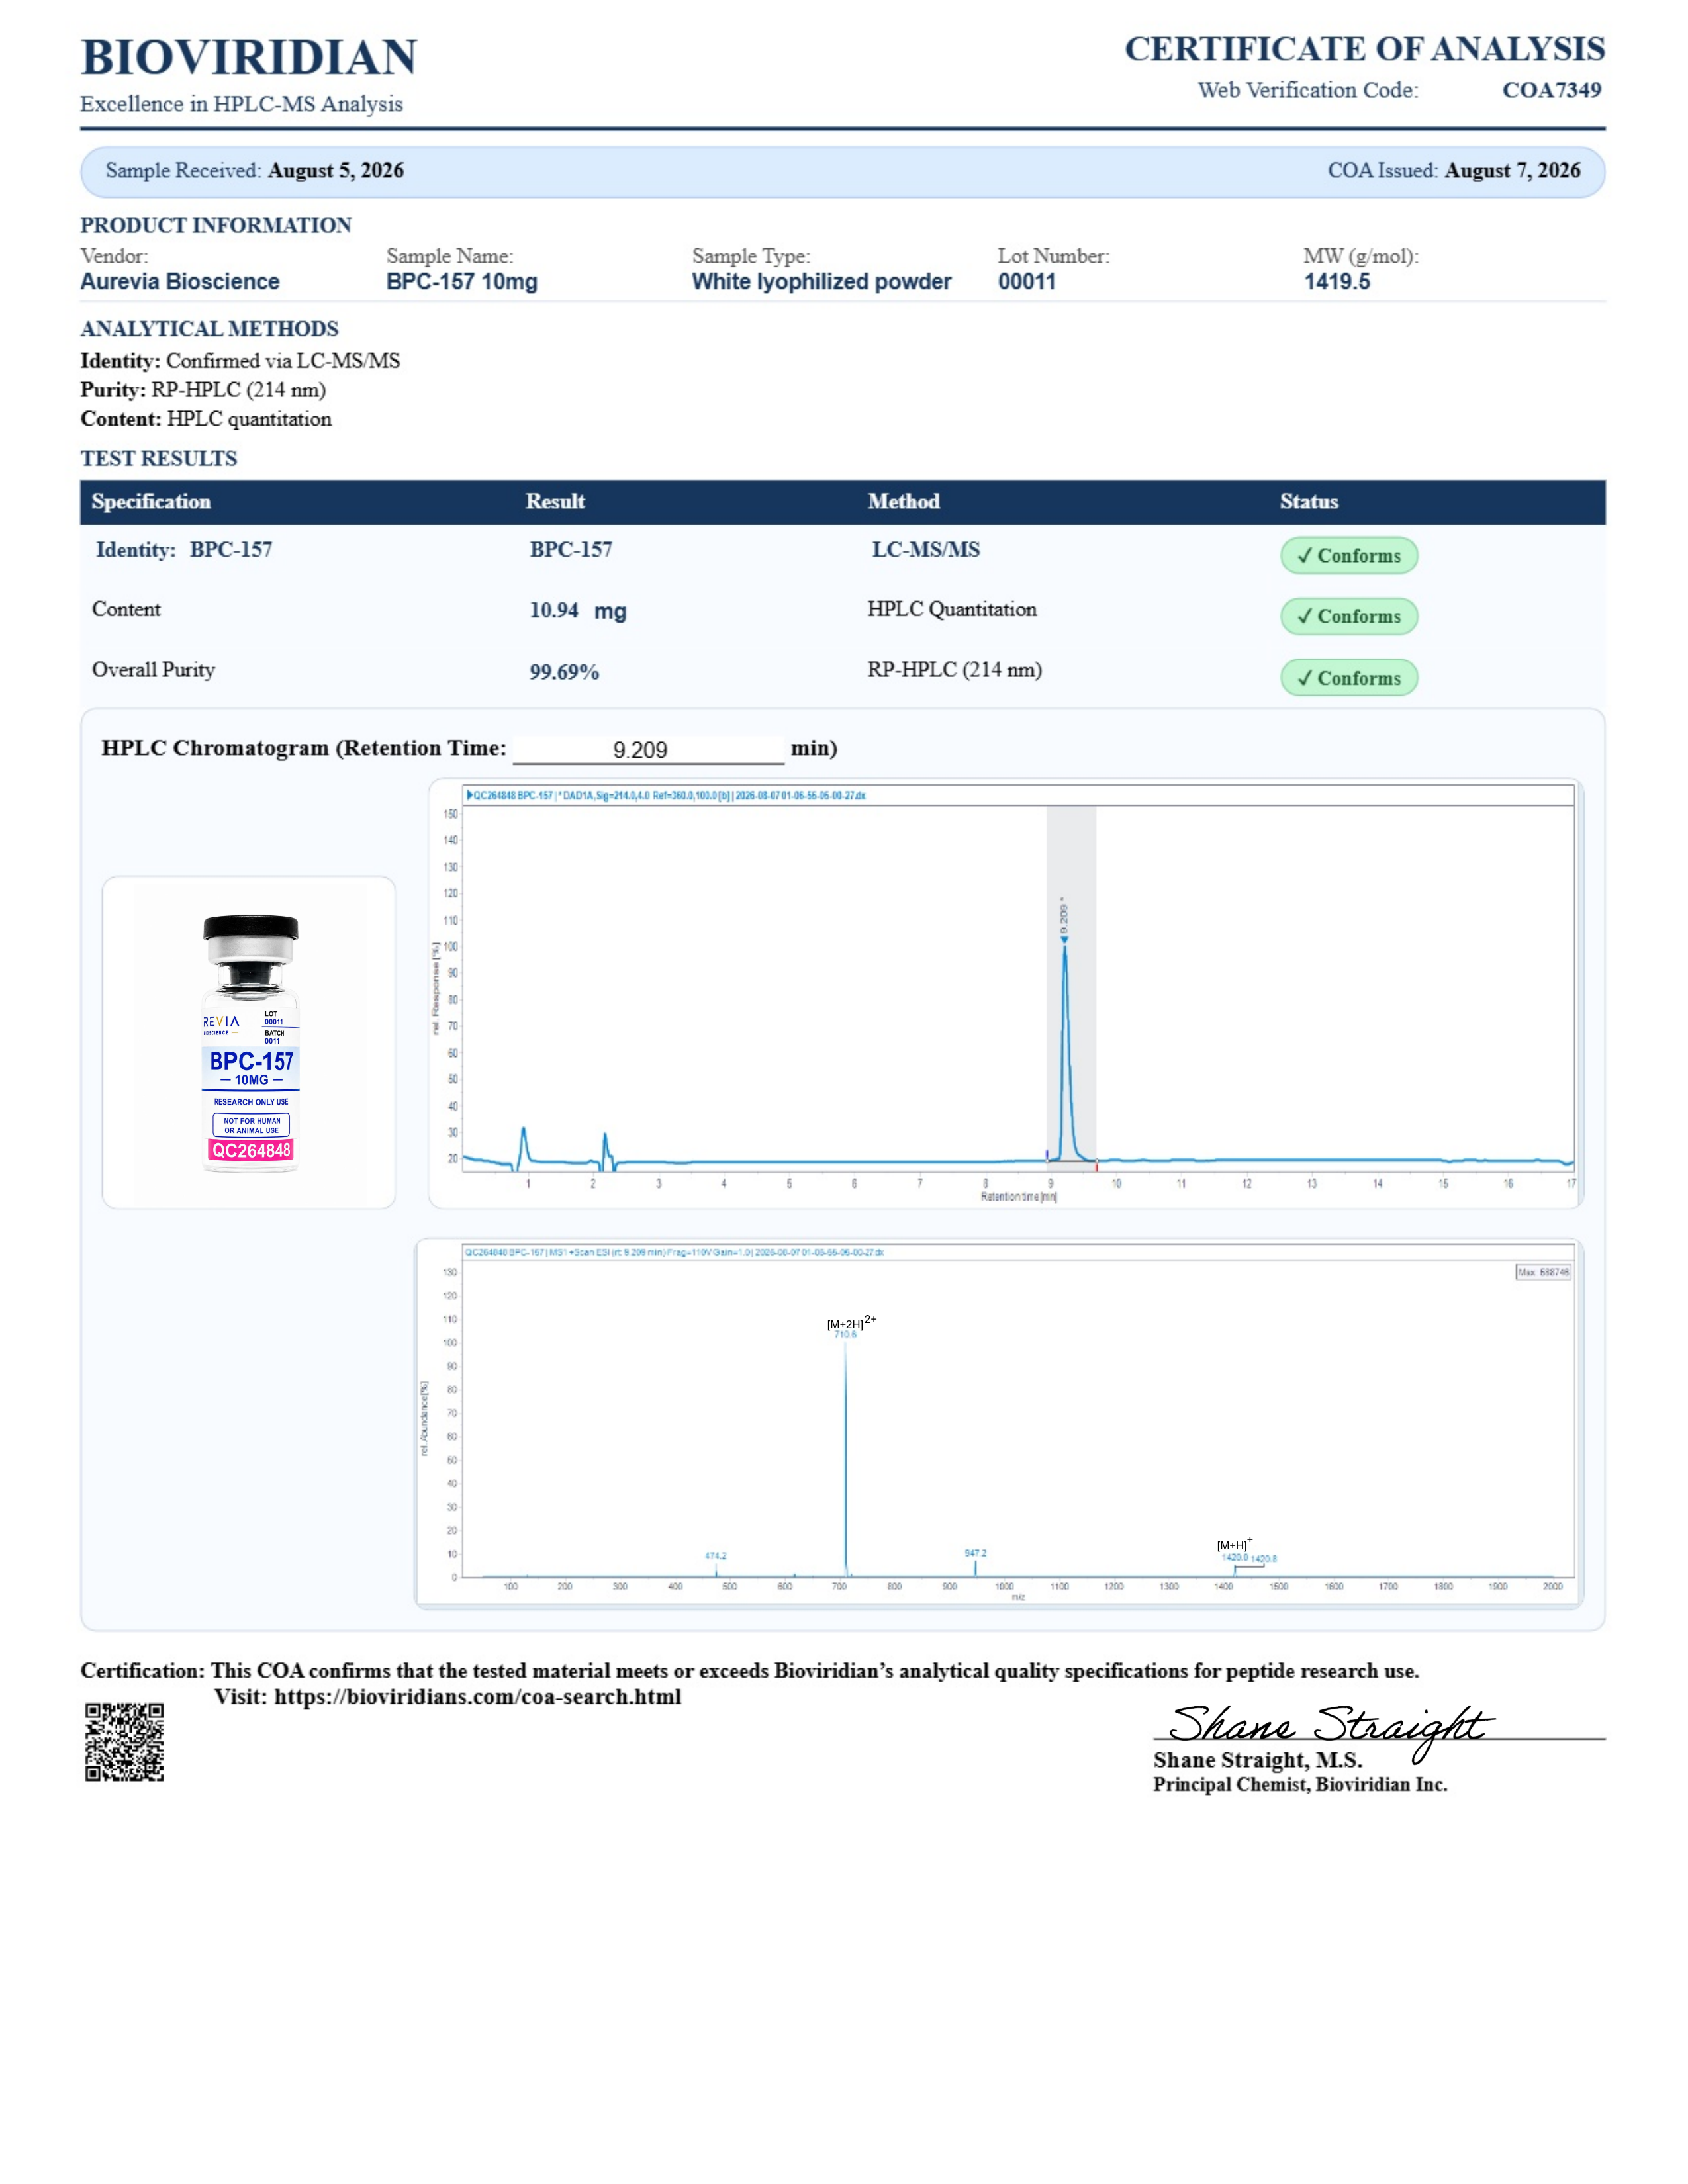Viewport: 1688px width, 2184px height.
Task: Click the BPC-157 vial product photo
Action: pyautogui.click(x=250, y=1043)
